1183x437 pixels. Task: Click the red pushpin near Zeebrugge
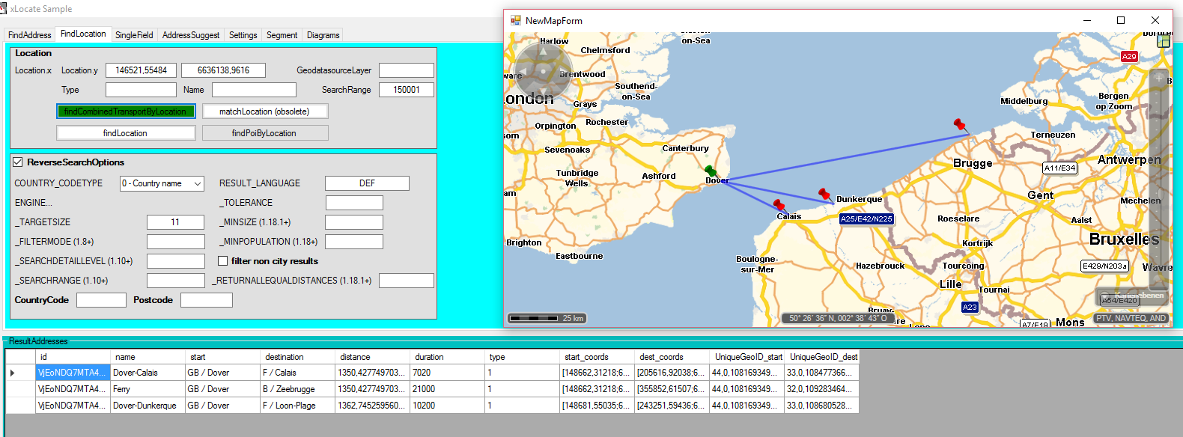click(x=958, y=123)
